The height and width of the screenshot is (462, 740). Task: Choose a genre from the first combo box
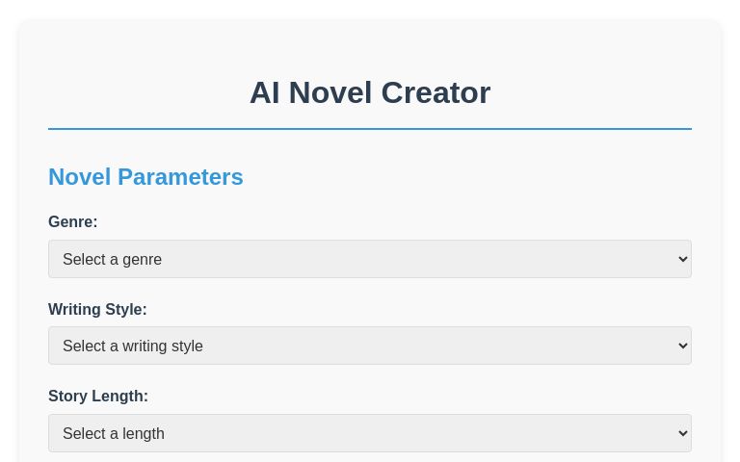point(370,259)
